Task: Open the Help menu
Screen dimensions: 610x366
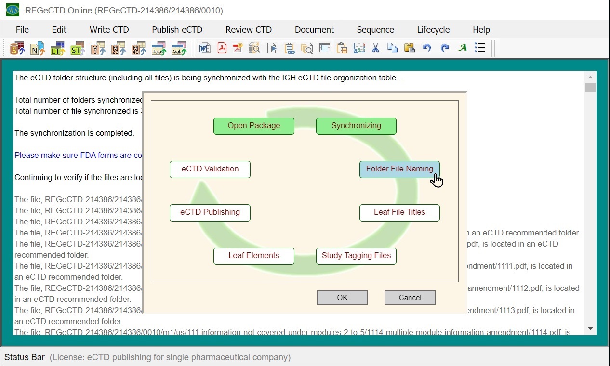Action: tap(481, 30)
